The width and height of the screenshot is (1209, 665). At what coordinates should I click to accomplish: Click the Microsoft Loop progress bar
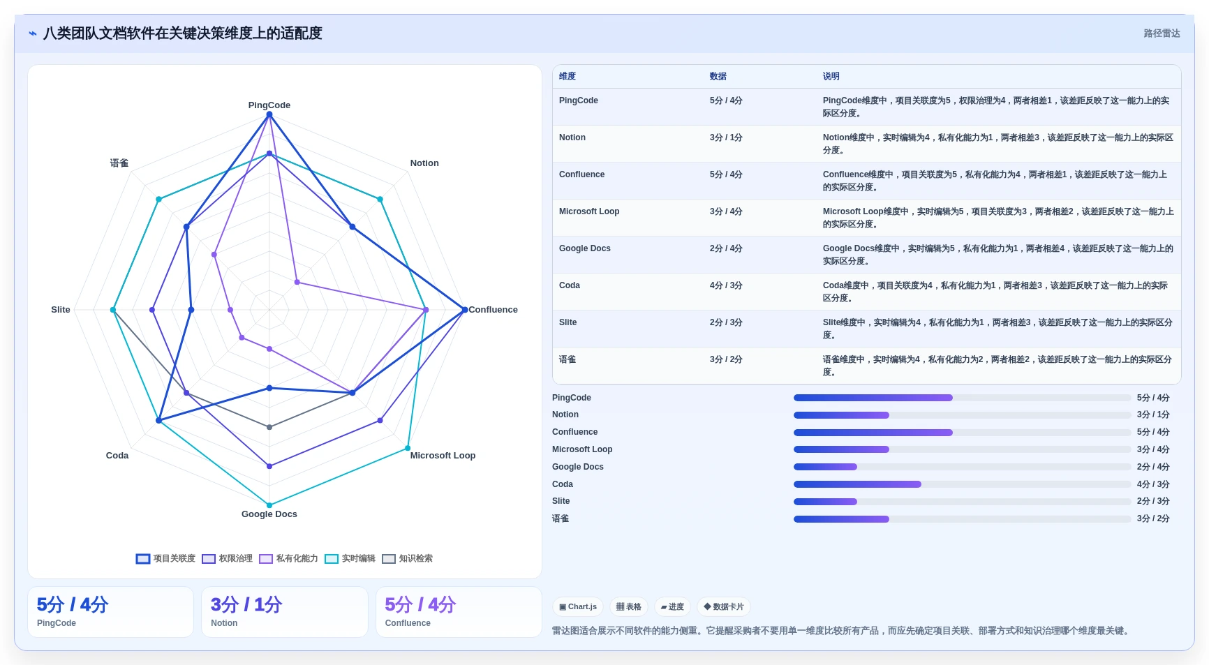(962, 449)
